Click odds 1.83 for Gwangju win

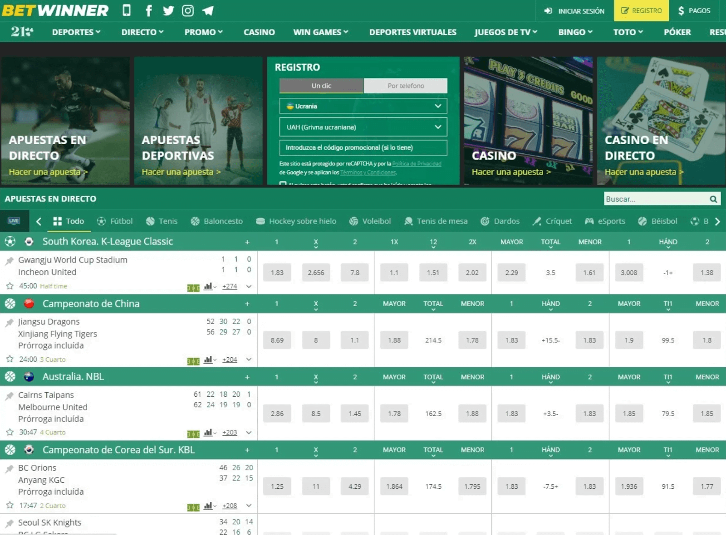pos(277,273)
